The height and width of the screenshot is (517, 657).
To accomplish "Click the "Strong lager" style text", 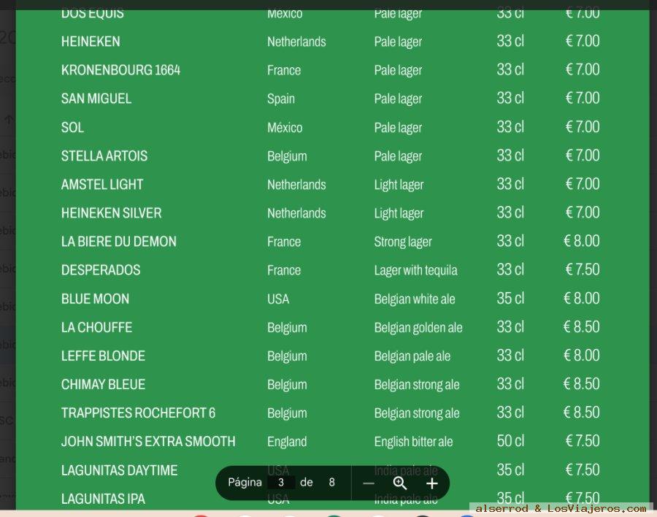I will (x=403, y=242).
